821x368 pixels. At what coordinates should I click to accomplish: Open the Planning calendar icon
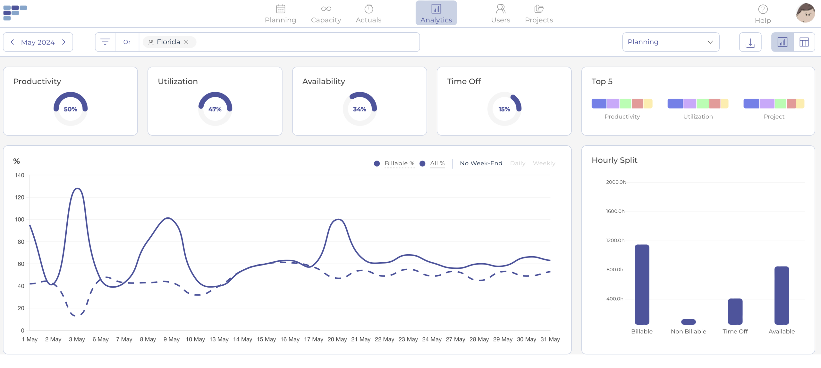pos(280,9)
